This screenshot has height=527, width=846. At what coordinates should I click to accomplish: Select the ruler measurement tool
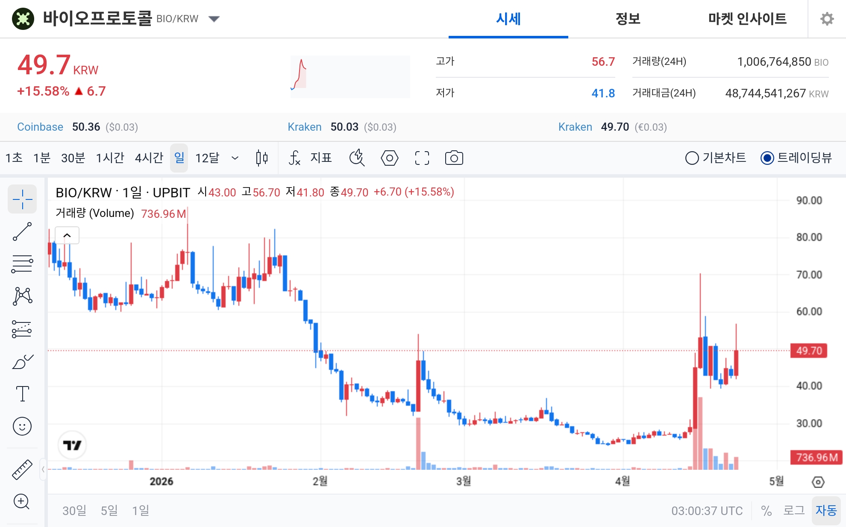(22, 468)
